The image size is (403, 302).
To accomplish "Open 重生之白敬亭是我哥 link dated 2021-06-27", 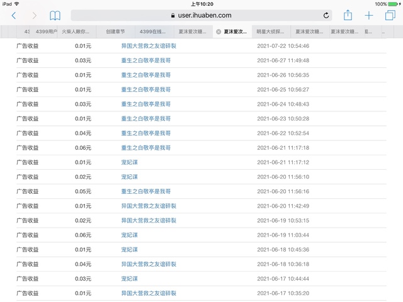I will 145,60.
